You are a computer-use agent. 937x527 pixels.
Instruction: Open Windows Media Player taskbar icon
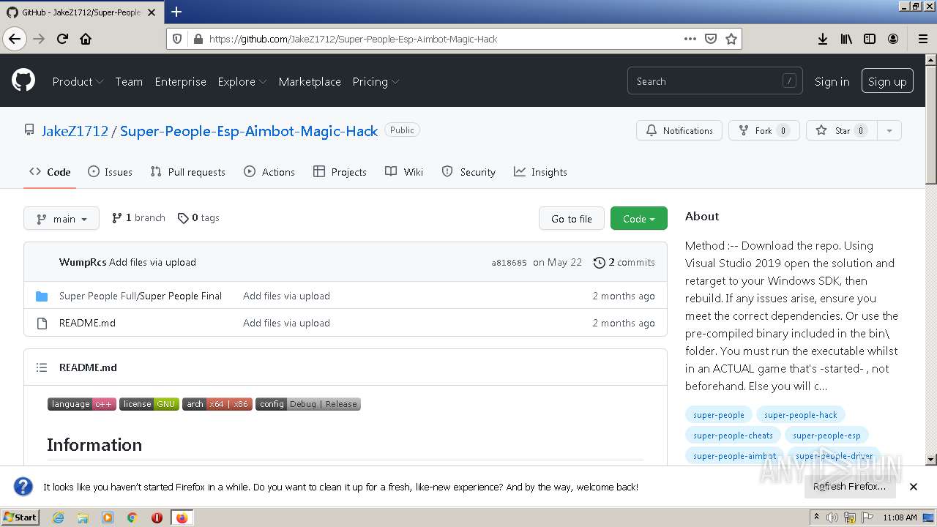coord(108,517)
